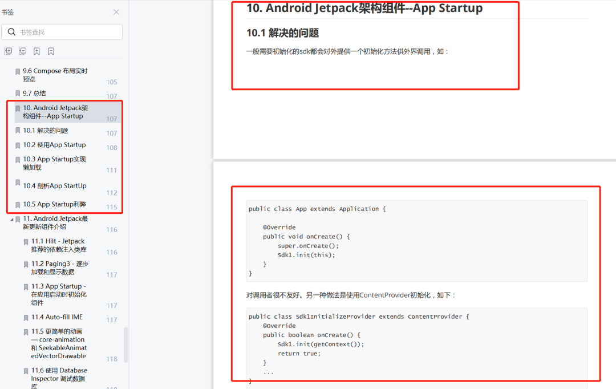Open bookmark 11.1 Hilt - Jetpack
Viewport: 616px width, 389px height.
click(x=59, y=245)
